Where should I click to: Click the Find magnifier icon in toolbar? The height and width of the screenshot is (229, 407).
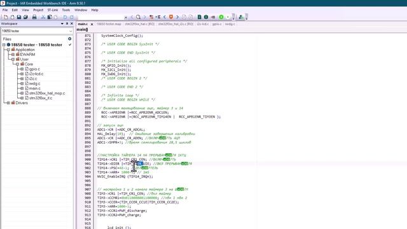point(138,17)
